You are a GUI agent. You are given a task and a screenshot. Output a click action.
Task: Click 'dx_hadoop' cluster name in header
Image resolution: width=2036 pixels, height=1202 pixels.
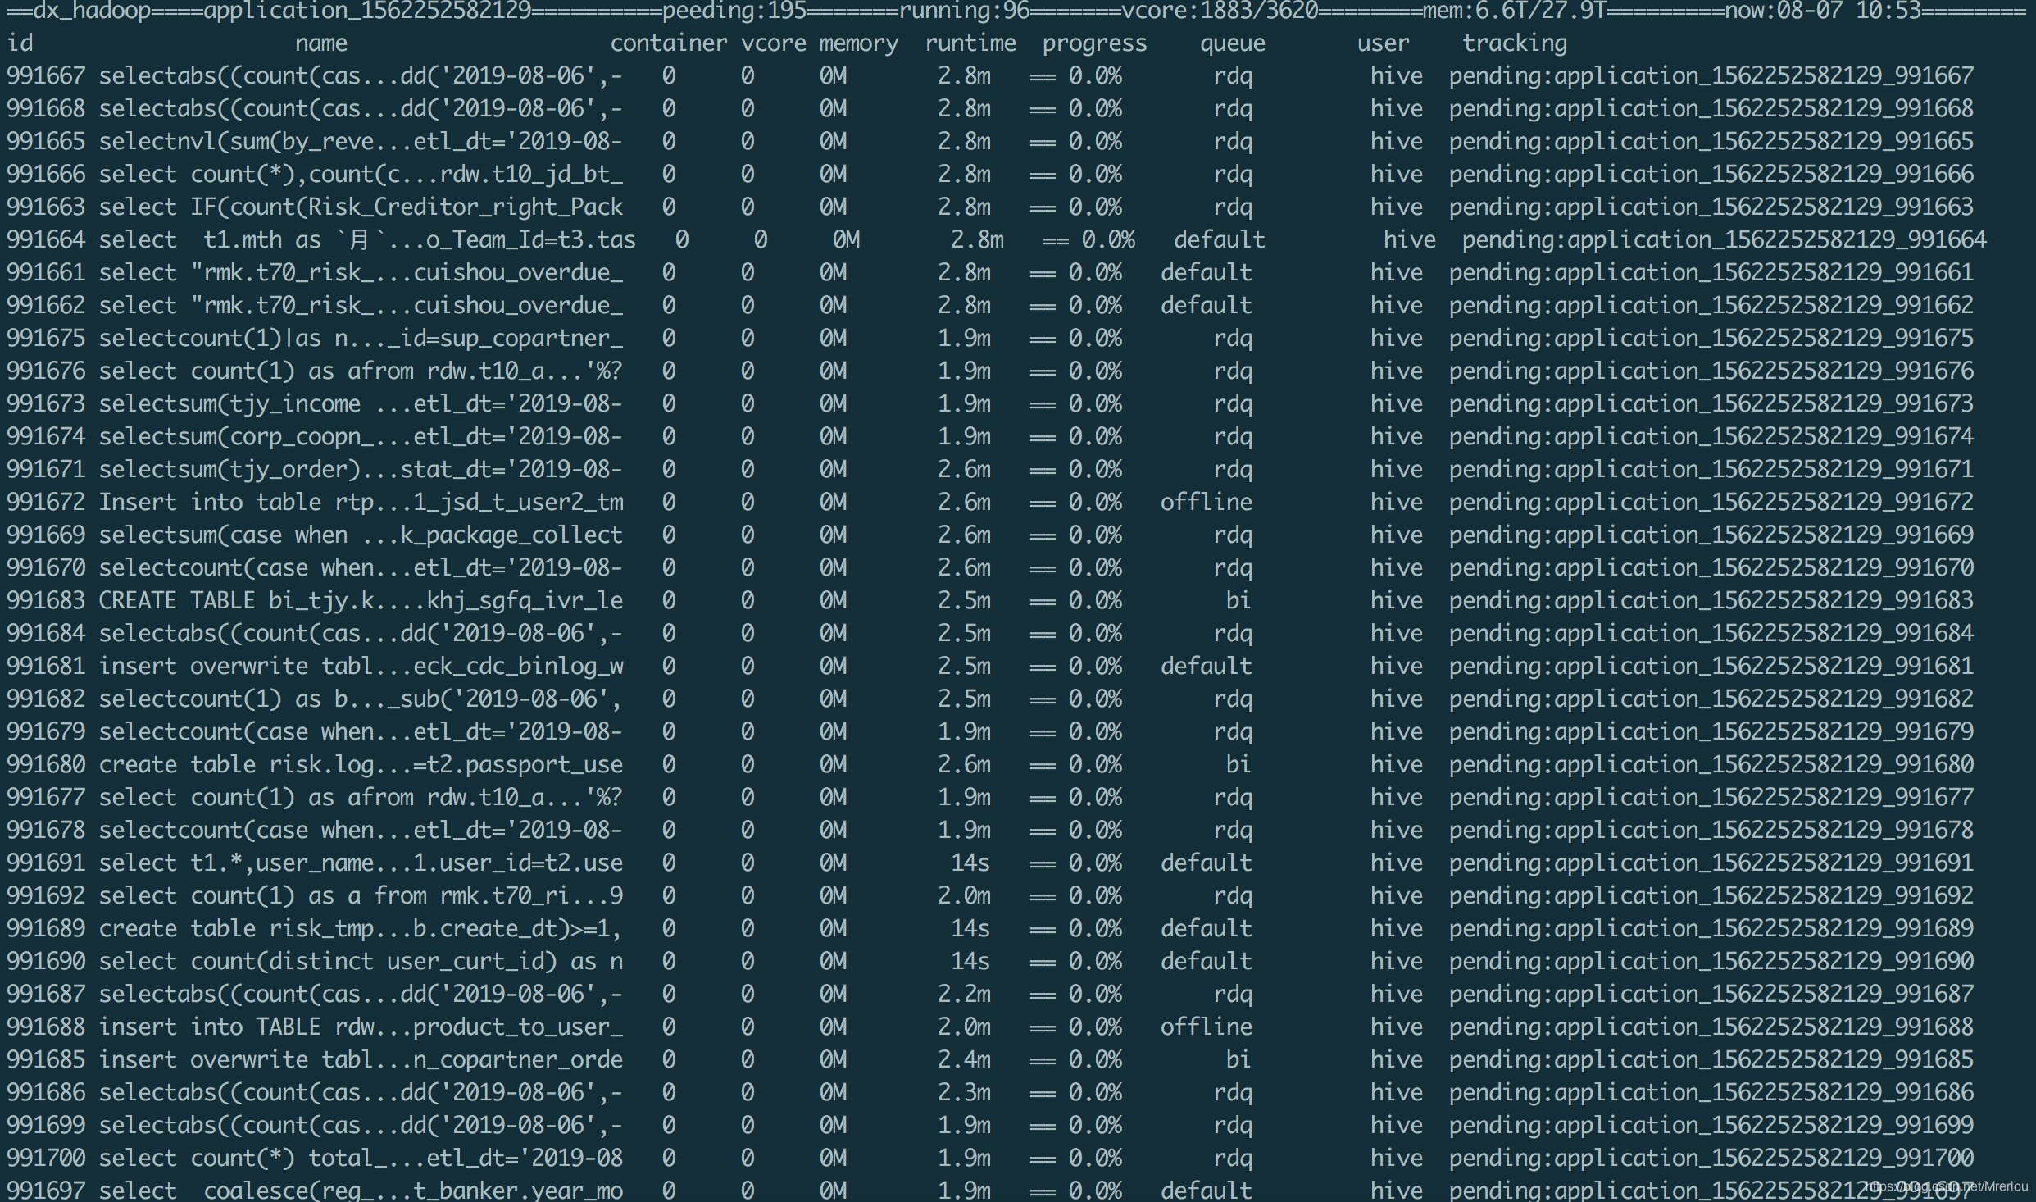pyautogui.click(x=92, y=11)
